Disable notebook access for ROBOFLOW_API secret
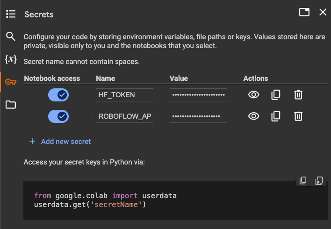331x229 pixels. (x=58, y=116)
